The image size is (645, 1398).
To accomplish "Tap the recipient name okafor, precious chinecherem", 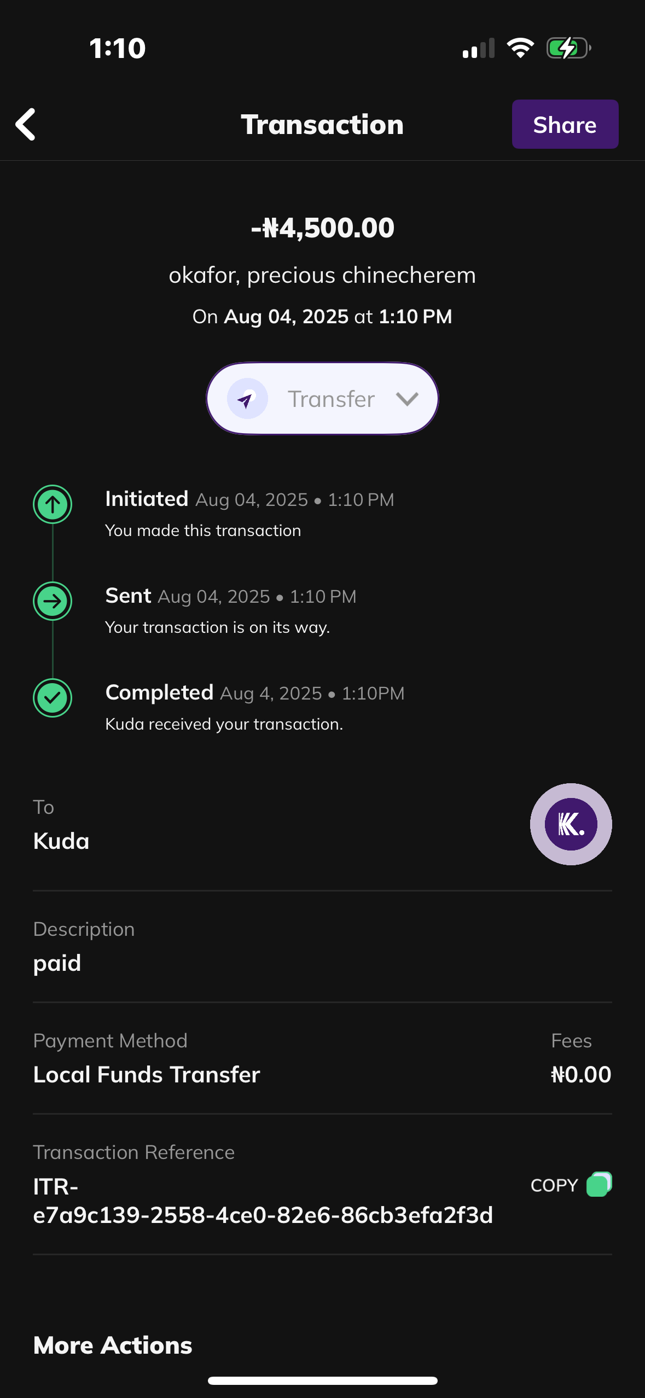I will [x=322, y=275].
